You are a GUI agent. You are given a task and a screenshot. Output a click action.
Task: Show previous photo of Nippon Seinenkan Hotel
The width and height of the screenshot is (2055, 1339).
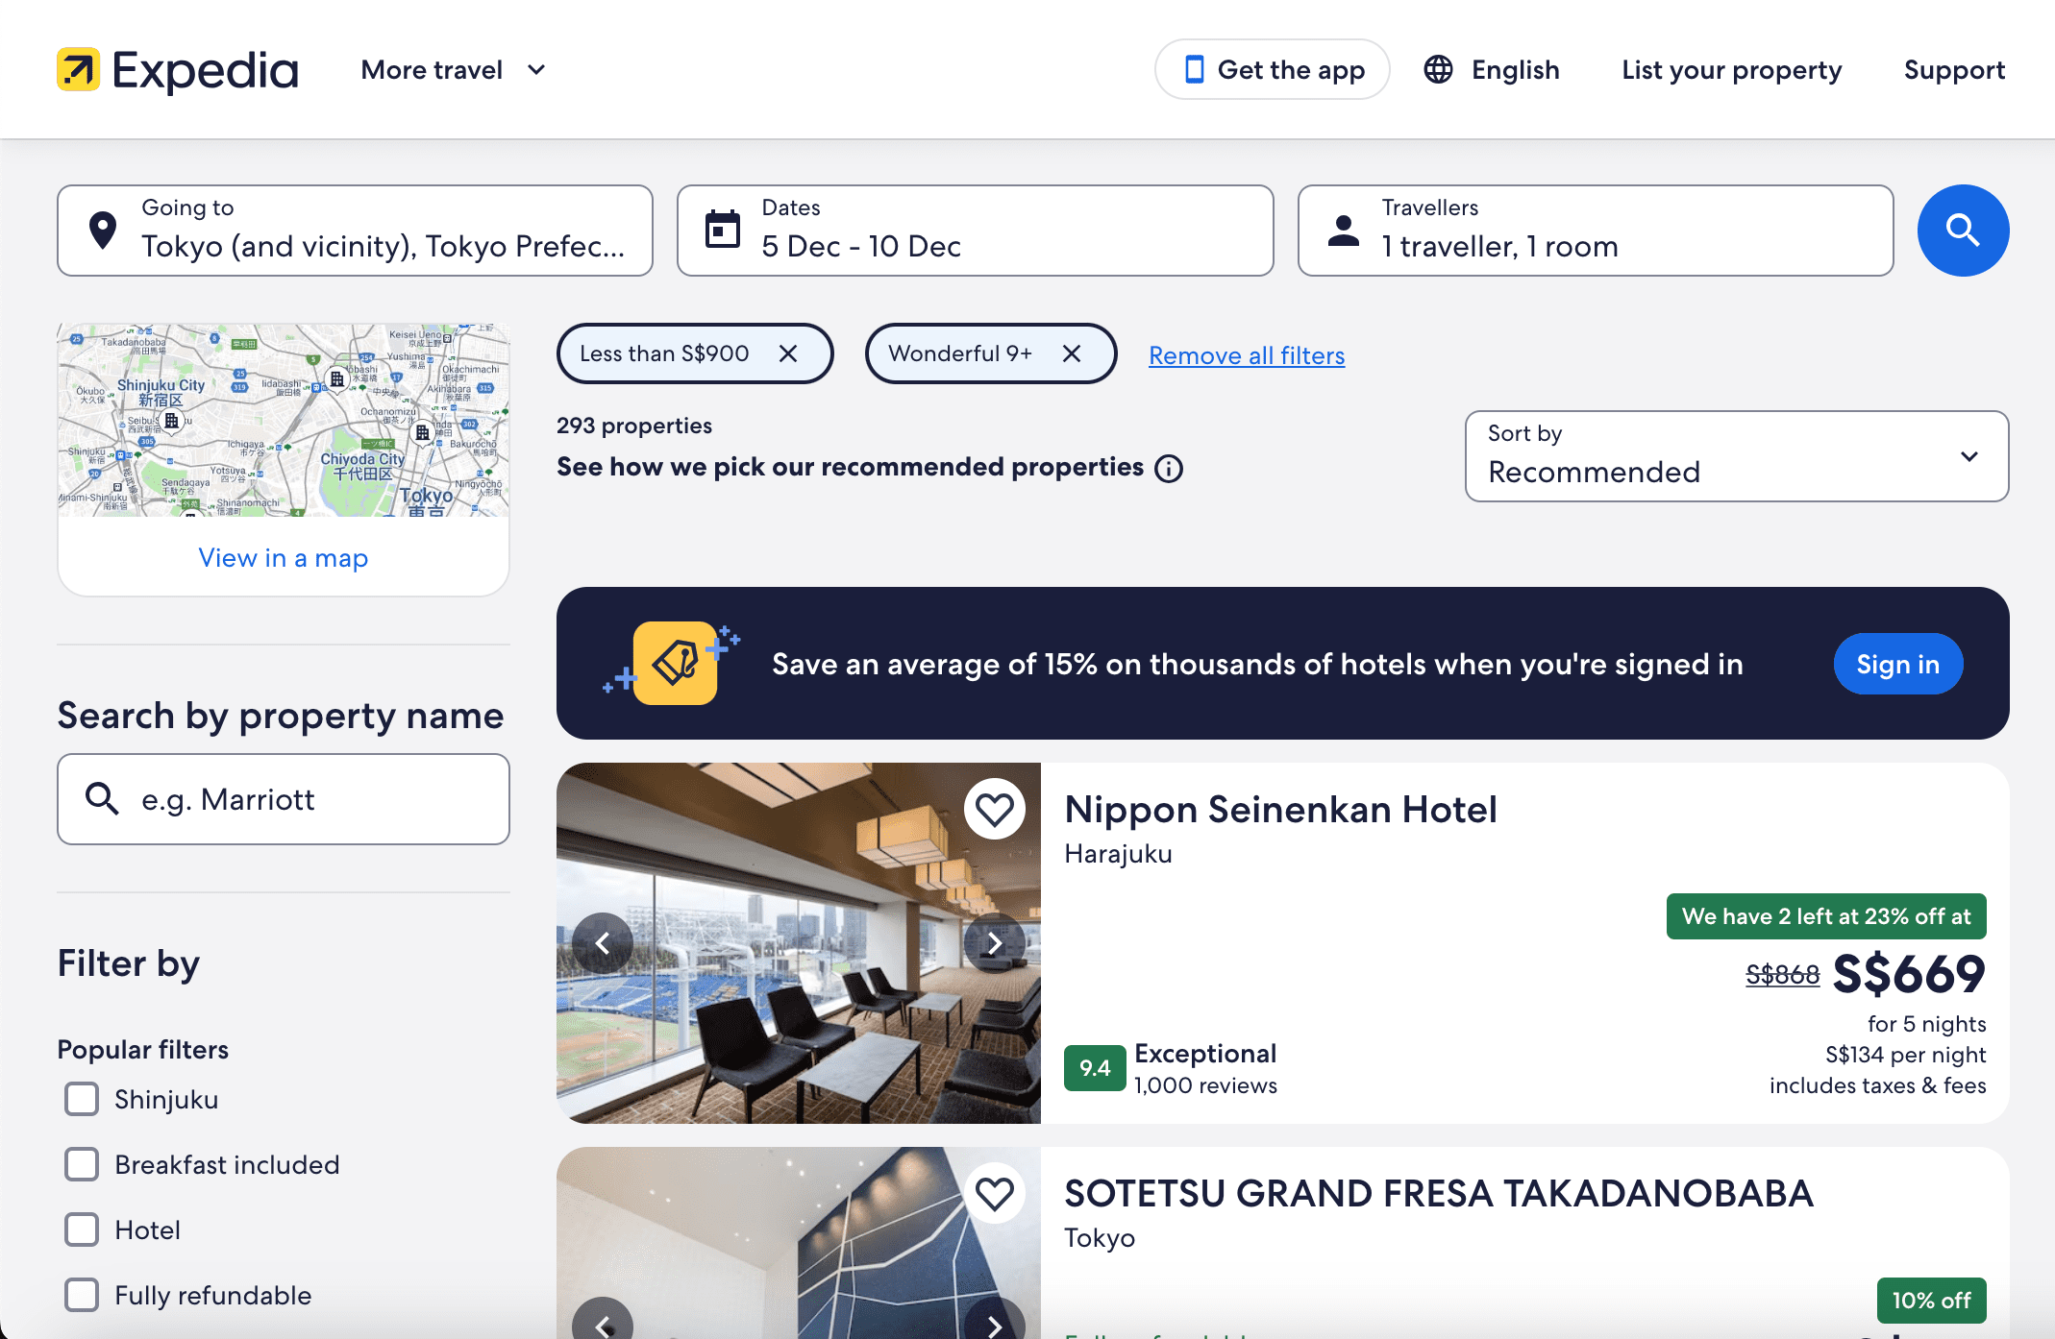coord(603,943)
